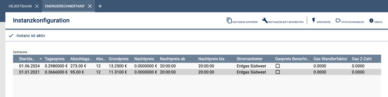
Task: Open Instanzobjekt Bearbeiten wrench icon
Action: pyautogui.click(x=265, y=20)
